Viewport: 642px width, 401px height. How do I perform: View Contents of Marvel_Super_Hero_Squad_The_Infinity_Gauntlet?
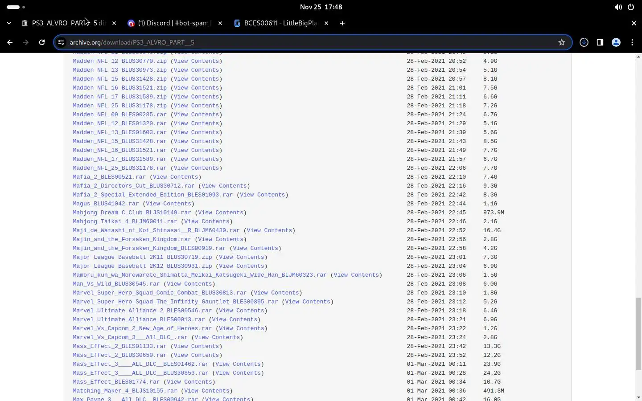[x=308, y=302]
